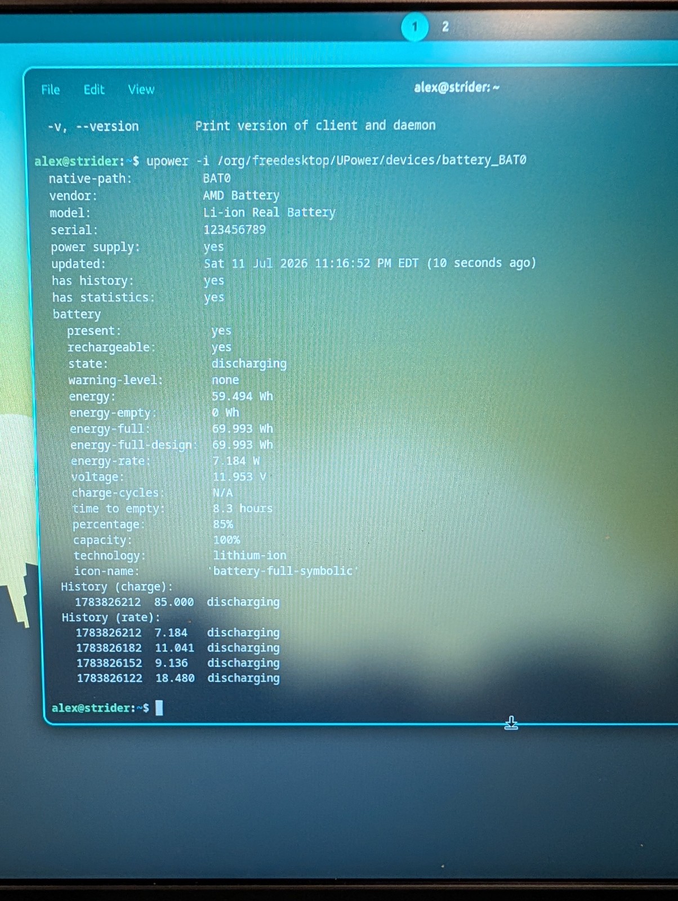The width and height of the screenshot is (678, 901).
Task: Click the terminal prompt cursor at the bottom
Action: point(159,707)
